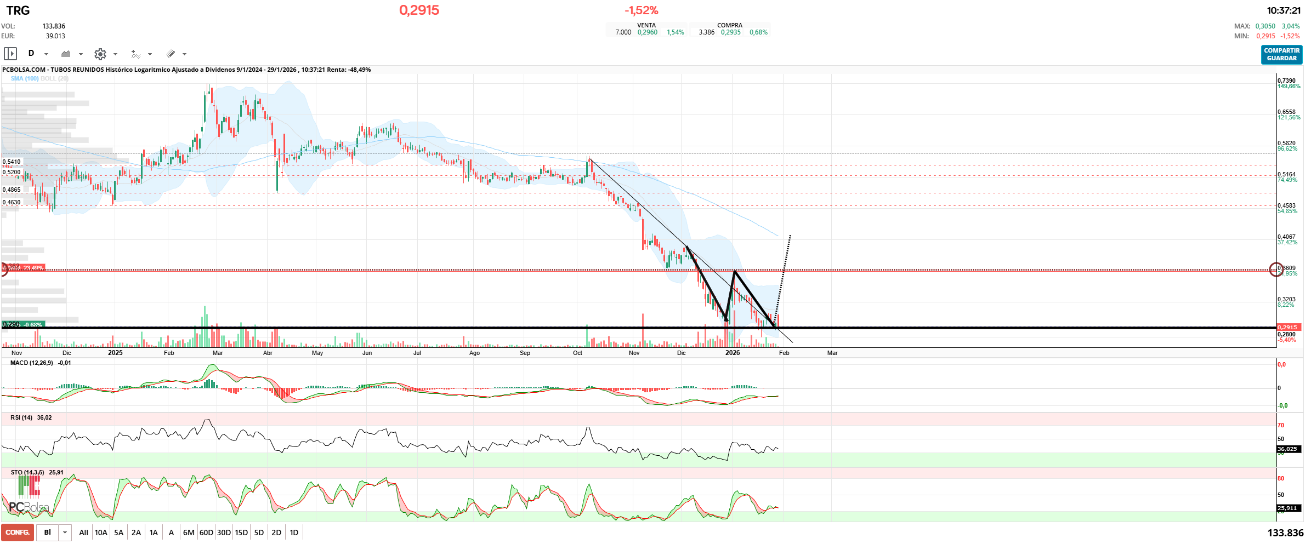The width and height of the screenshot is (1311, 544).
Task: Click the CONFG. button at bottom left
Action: (17, 532)
